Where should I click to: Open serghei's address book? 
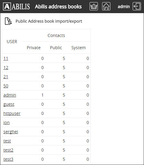pos(11,132)
